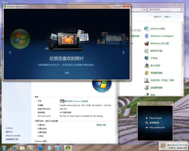The image size is (189, 151).
Task: Open Photoshop from the taskbar
Action: pos(41,148)
